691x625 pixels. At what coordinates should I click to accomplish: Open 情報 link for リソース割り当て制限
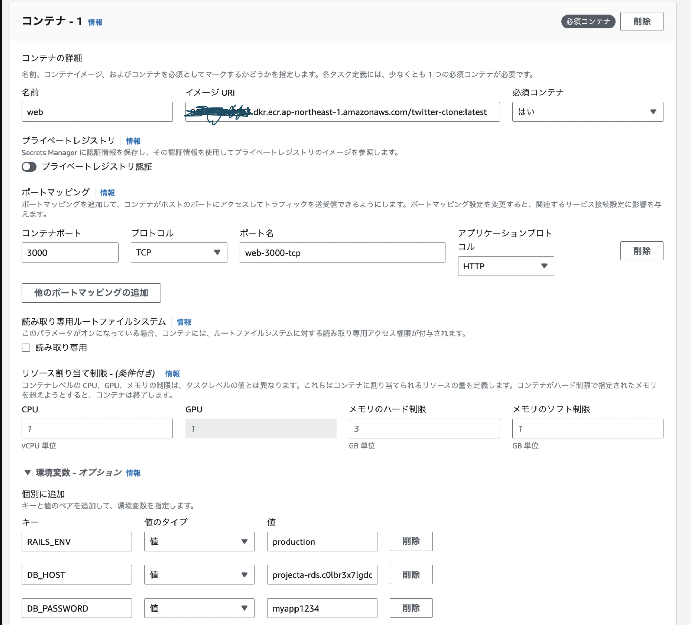coord(173,373)
